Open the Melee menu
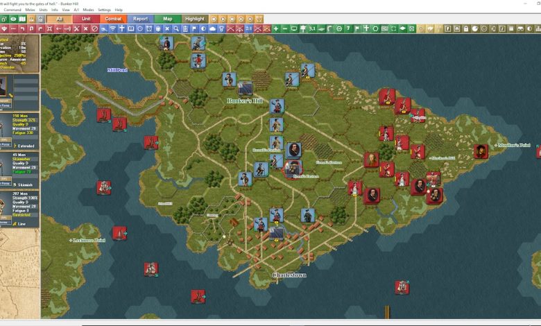541x326 pixels. tap(30, 10)
